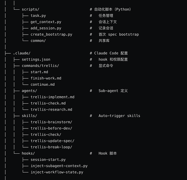The height and width of the screenshot is (180, 187).
Task: Select trellis-research.md file entry
Action: 51,109
